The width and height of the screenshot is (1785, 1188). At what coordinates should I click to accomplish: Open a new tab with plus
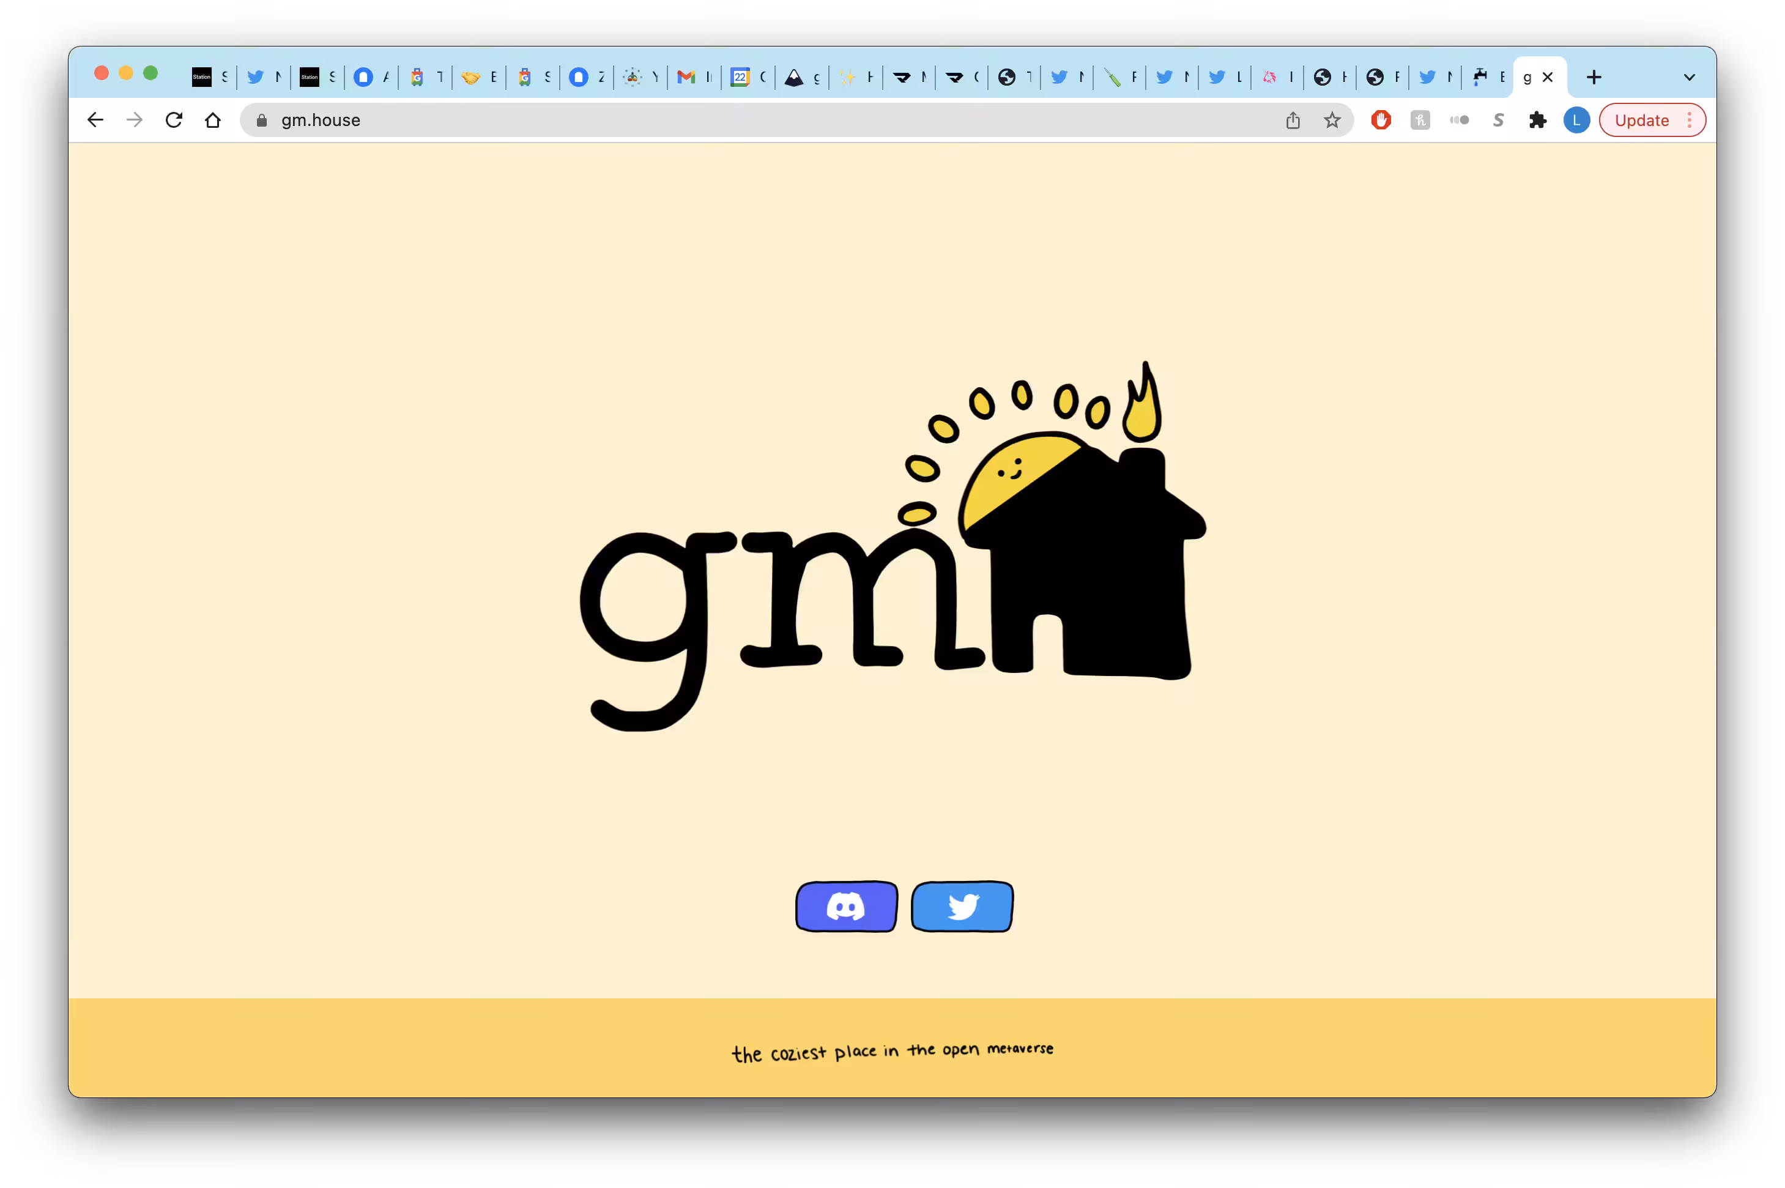1594,76
